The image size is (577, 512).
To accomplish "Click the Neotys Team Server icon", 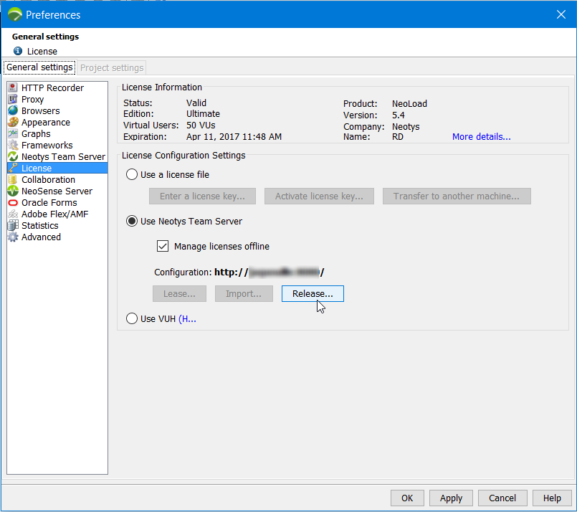I will click(13, 157).
